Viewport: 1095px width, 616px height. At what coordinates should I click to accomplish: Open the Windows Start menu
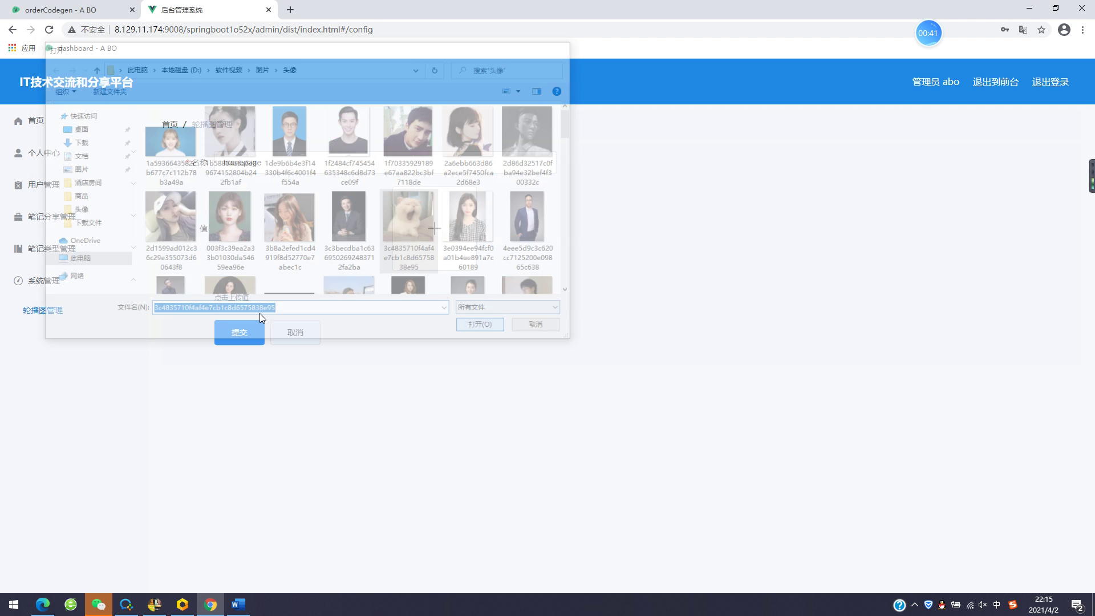14,605
